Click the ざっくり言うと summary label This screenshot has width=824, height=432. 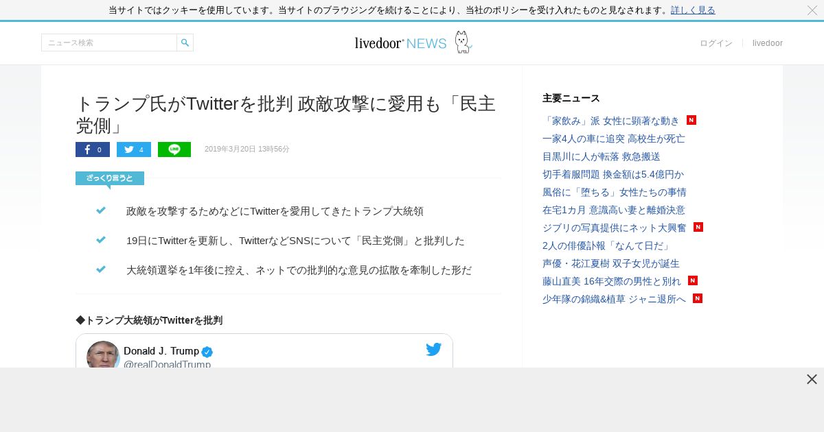(x=110, y=178)
